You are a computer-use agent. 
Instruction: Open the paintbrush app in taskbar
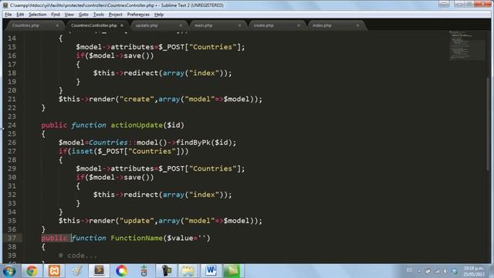76,271
